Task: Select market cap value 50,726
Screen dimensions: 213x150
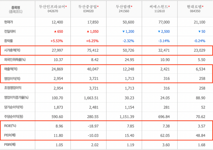Action: click(x=128, y=50)
